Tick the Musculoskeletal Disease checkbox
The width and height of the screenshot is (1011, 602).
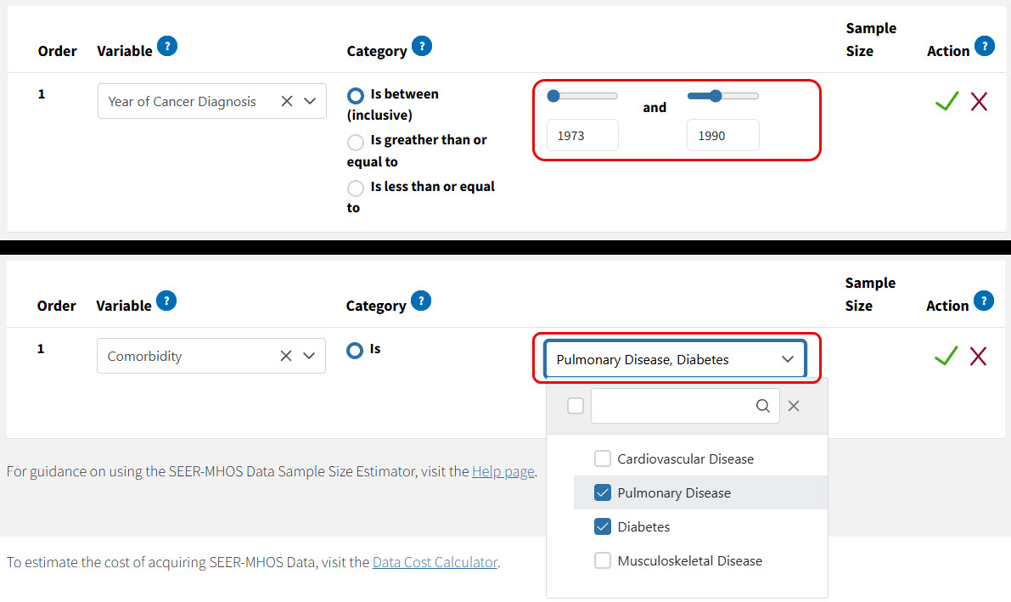pyautogui.click(x=603, y=560)
